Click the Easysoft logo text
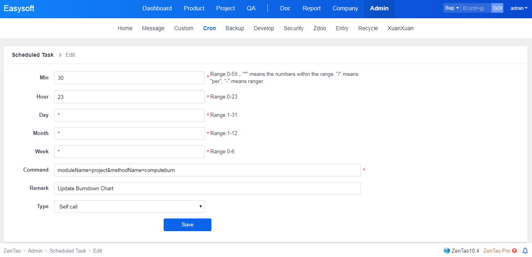532x257 pixels. pos(19,8)
